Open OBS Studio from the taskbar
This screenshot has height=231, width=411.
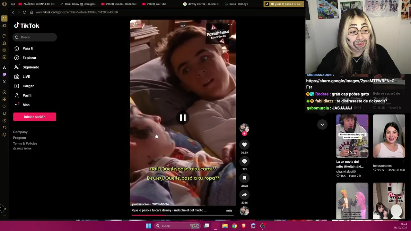262,226
